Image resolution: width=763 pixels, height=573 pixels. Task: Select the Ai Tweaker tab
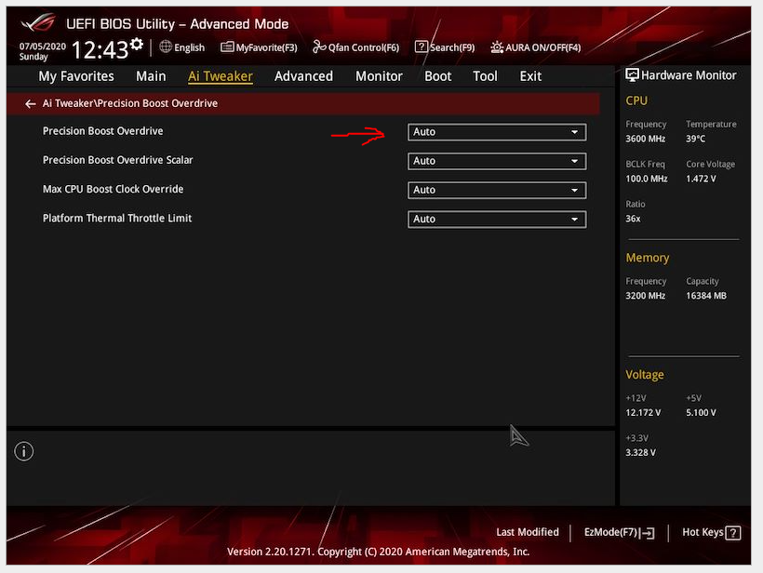point(220,76)
